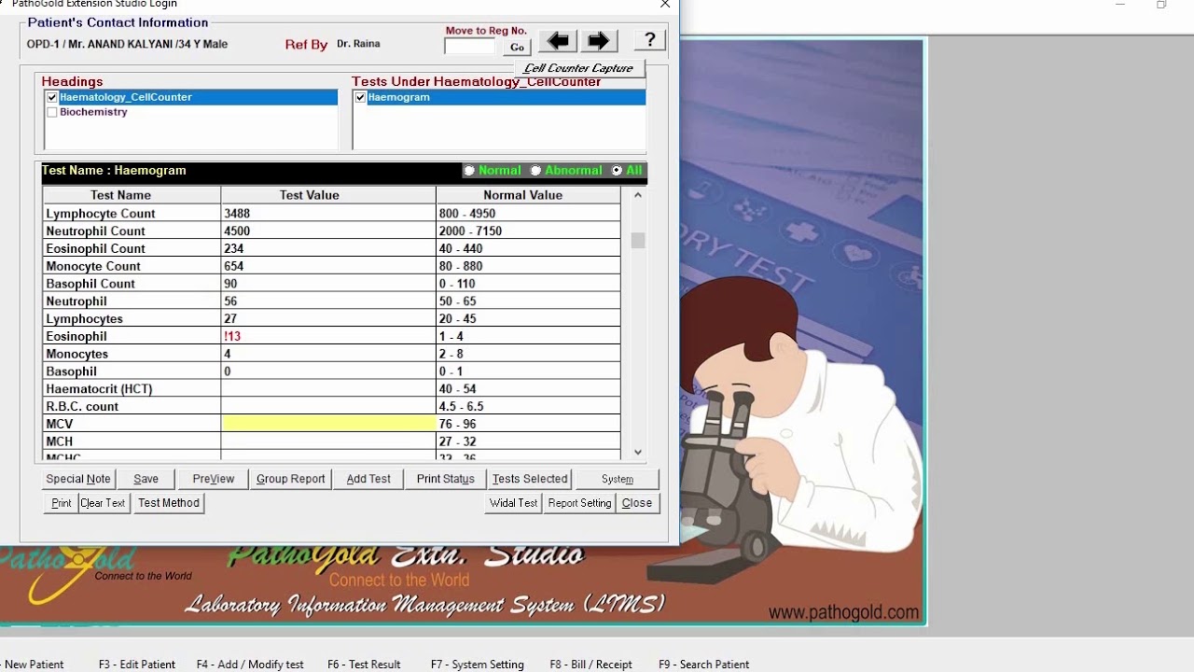The image size is (1194, 672).
Task: Click the F7 - System Setting shortcut
Action: tap(478, 665)
